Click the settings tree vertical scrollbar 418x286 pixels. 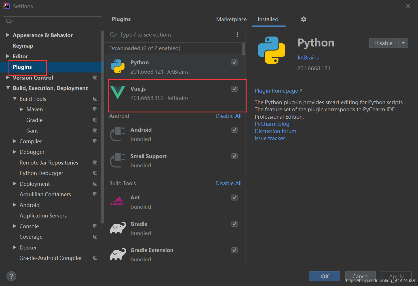pyautogui.click(x=102, y=127)
